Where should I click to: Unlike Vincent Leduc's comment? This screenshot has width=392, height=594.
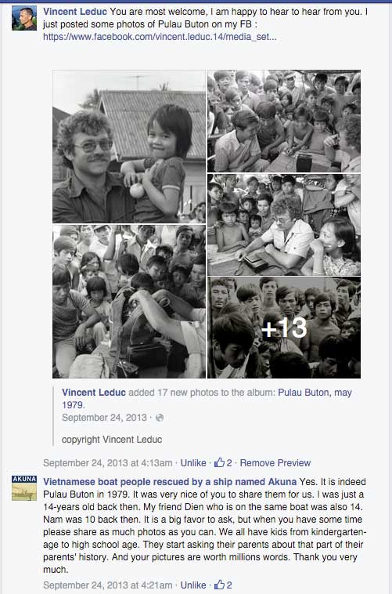click(193, 463)
